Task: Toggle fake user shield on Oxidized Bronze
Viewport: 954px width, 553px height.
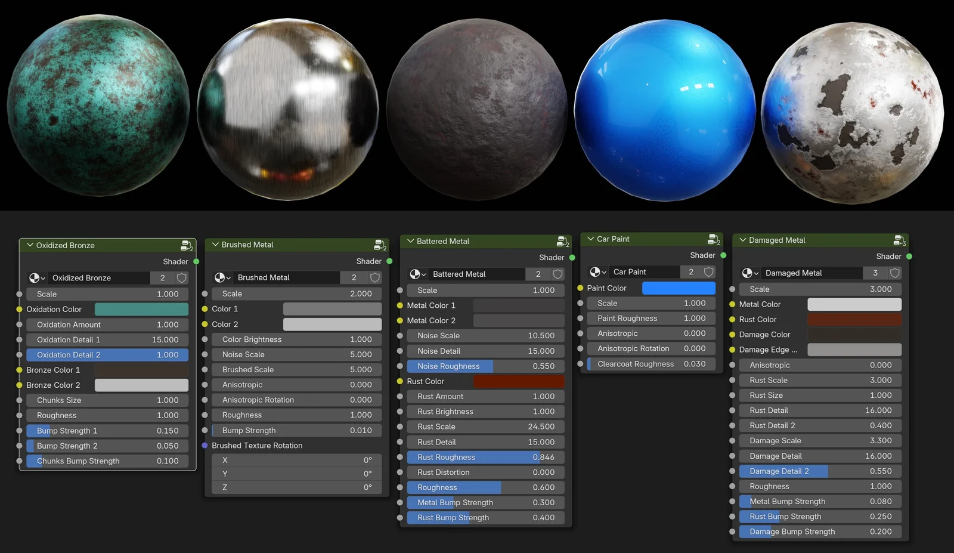Action: pos(181,277)
